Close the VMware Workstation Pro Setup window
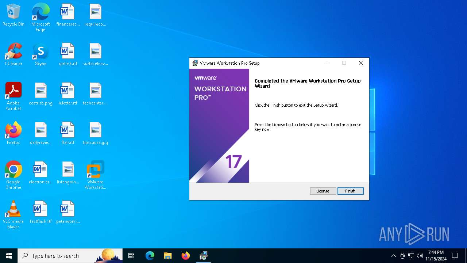 pos(361,63)
